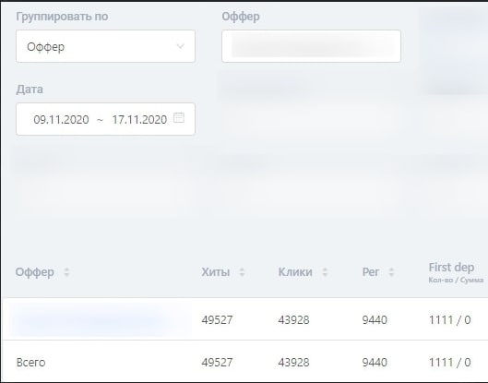Select clicks value 43928 in offer row
The height and width of the screenshot is (383, 488).
coord(293,320)
